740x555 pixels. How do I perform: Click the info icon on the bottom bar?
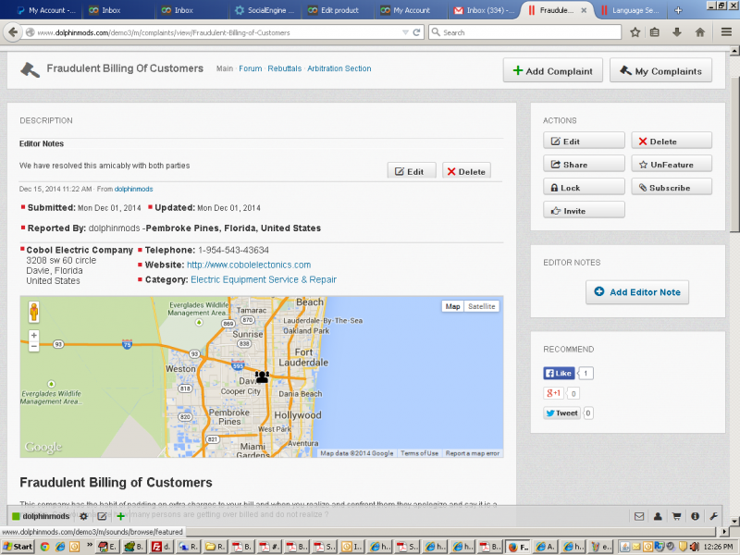695,516
